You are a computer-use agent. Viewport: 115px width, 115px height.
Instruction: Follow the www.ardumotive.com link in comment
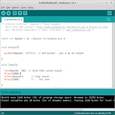(x=78, y=30)
